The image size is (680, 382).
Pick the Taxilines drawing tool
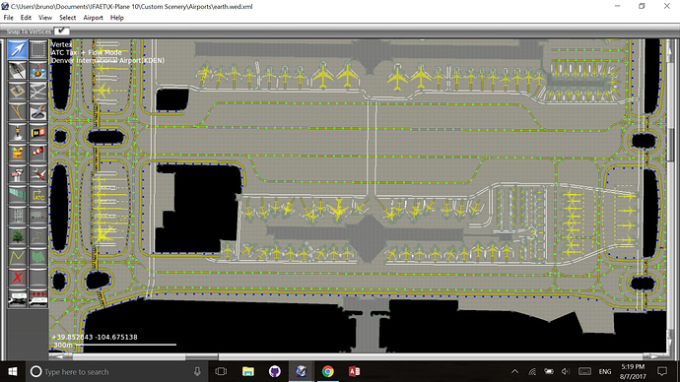point(18,111)
